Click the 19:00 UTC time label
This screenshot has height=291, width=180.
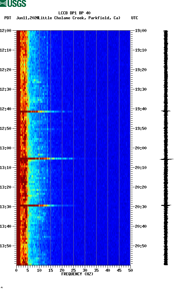(141, 31)
